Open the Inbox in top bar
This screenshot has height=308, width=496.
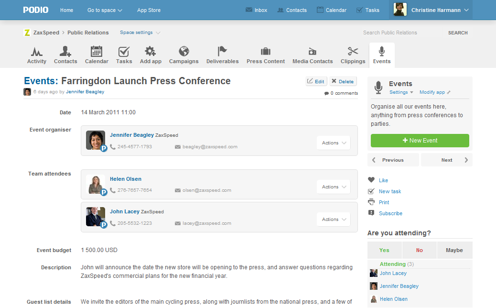pos(256,10)
